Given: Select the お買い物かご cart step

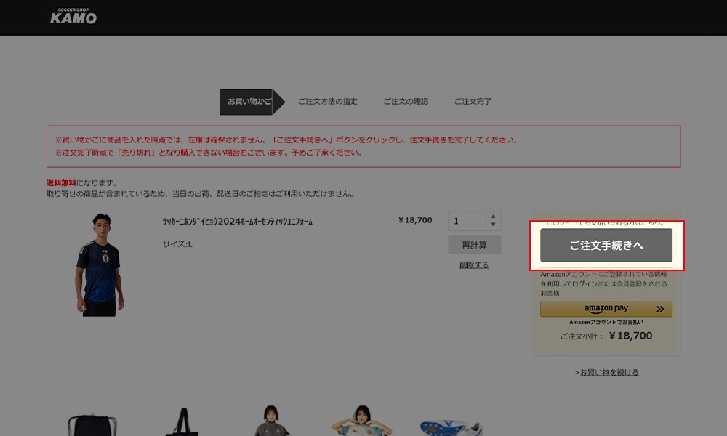Looking at the screenshot, I should 246,102.
